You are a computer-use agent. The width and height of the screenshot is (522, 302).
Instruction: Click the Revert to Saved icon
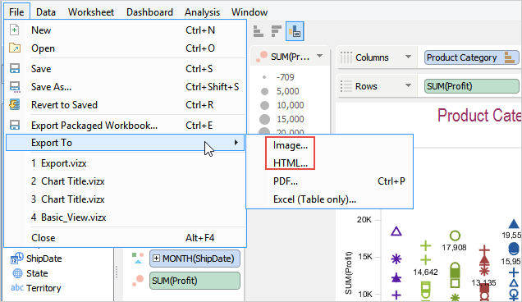tap(15, 105)
